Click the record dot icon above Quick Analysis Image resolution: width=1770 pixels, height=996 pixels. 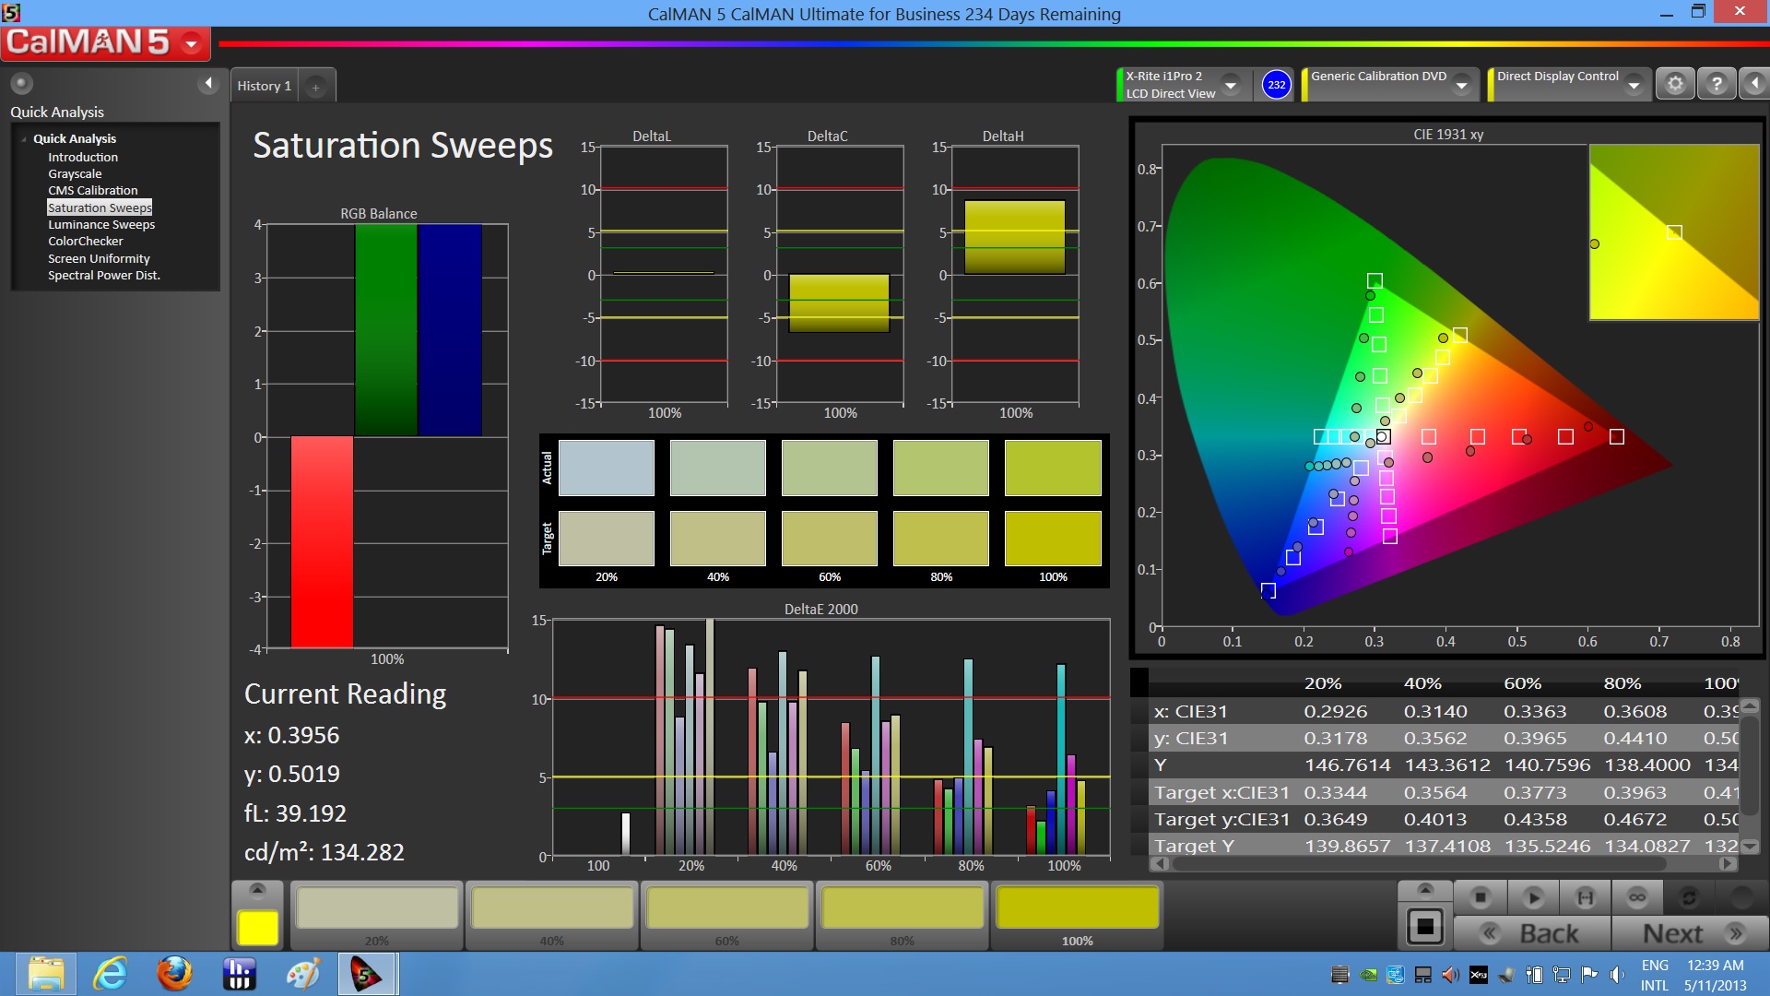[x=21, y=84]
